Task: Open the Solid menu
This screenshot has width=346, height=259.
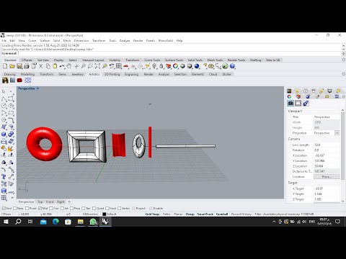Action: point(56,40)
